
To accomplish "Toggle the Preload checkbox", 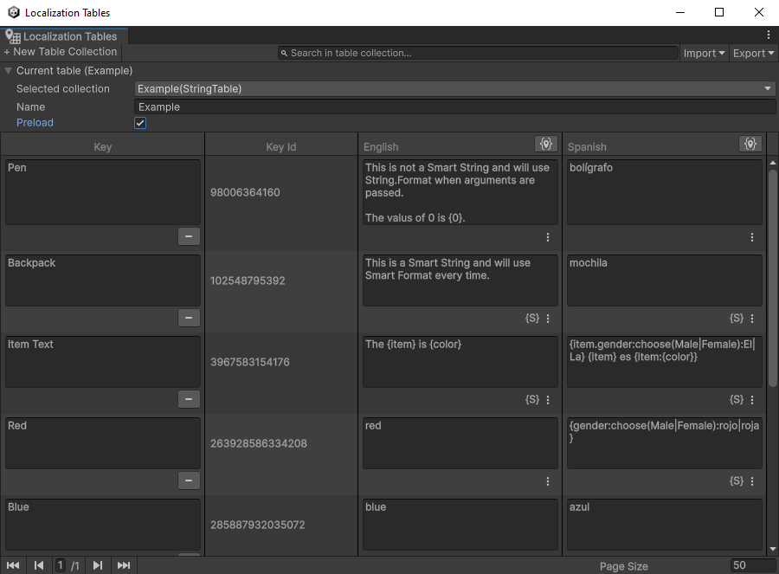I will (x=139, y=122).
